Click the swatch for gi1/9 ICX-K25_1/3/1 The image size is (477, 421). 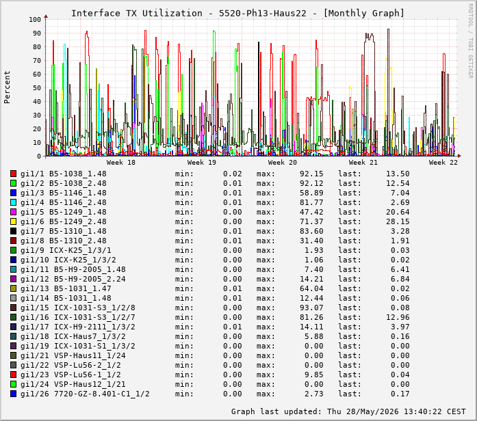tap(13, 250)
